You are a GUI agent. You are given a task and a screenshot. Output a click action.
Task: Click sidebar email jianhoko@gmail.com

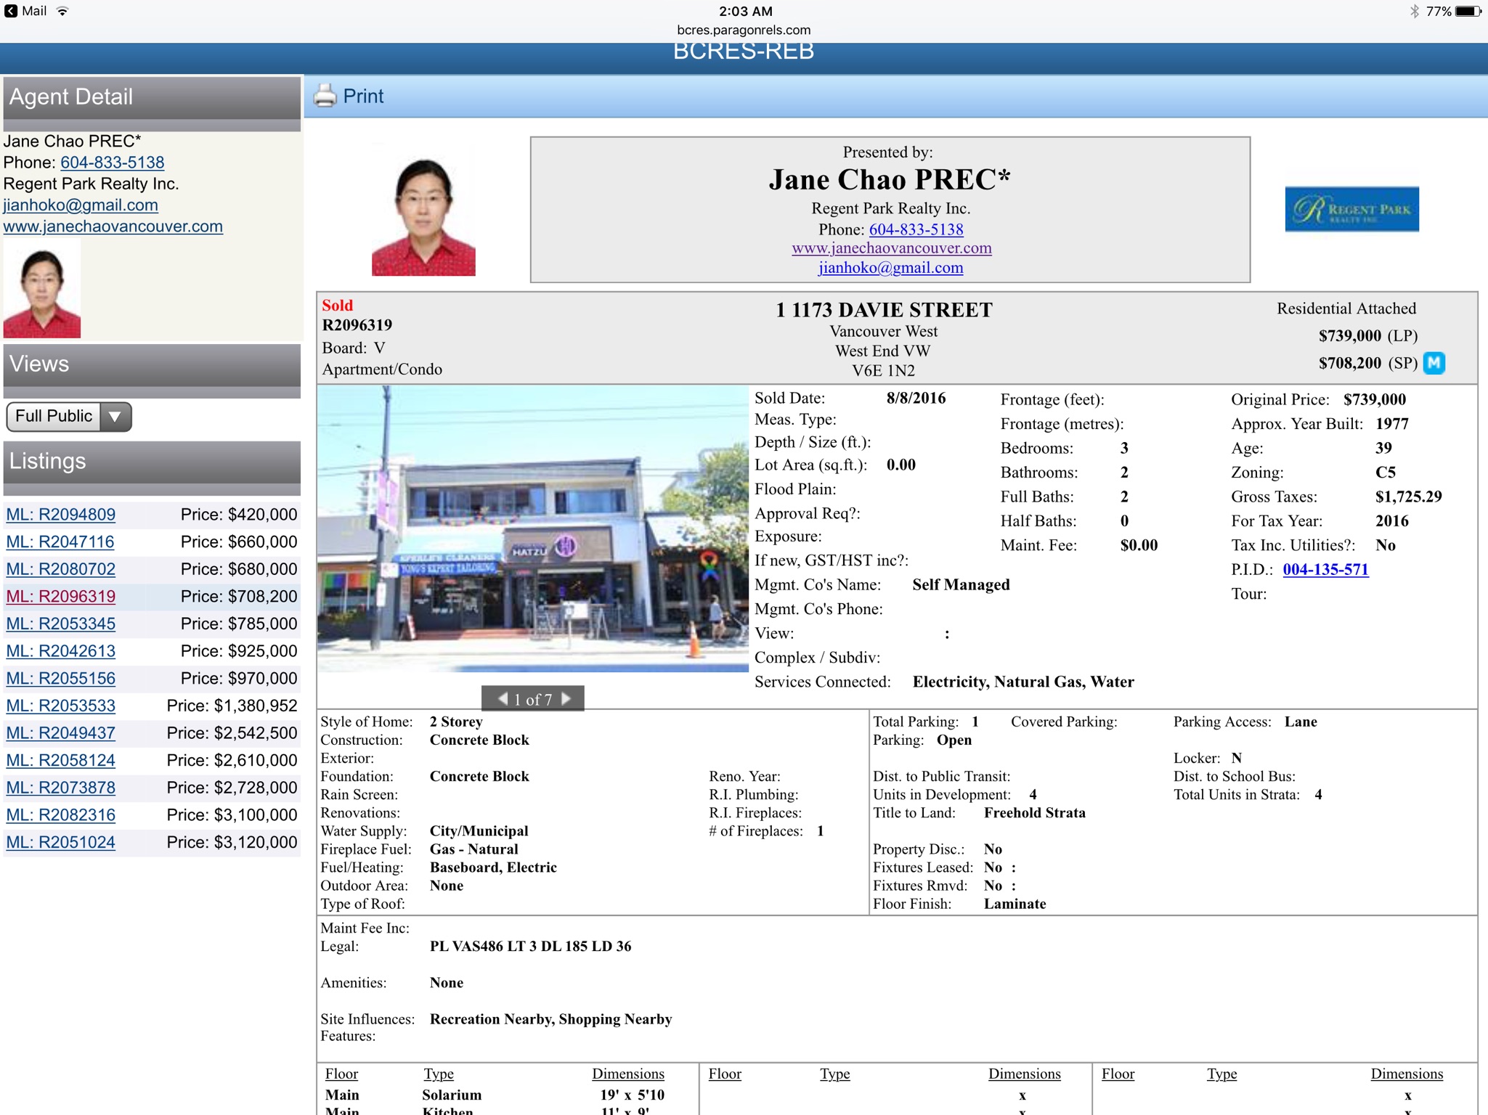(x=81, y=205)
